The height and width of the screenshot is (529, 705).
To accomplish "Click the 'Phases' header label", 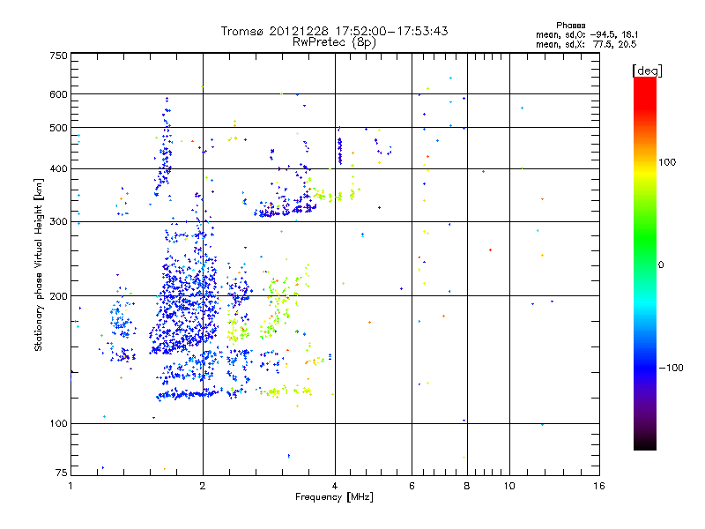I will click(x=570, y=26).
